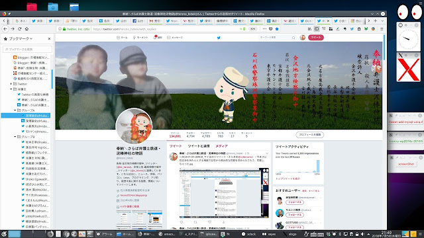This screenshot has width=424, height=238.
Task: Click the 80% zoom level indicator
Action: [x=252, y=29]
